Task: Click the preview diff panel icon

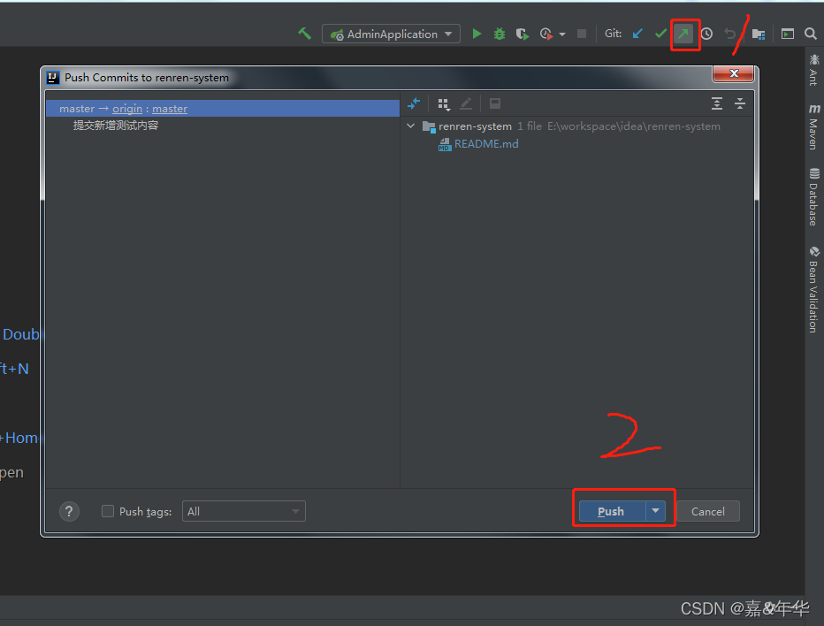Action: 494,103
